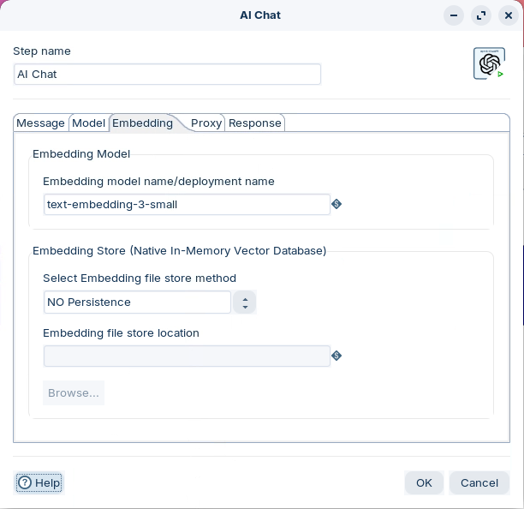Go to the Proxy tab
Screen dimensions: 524x509
(x=206, y=123)
